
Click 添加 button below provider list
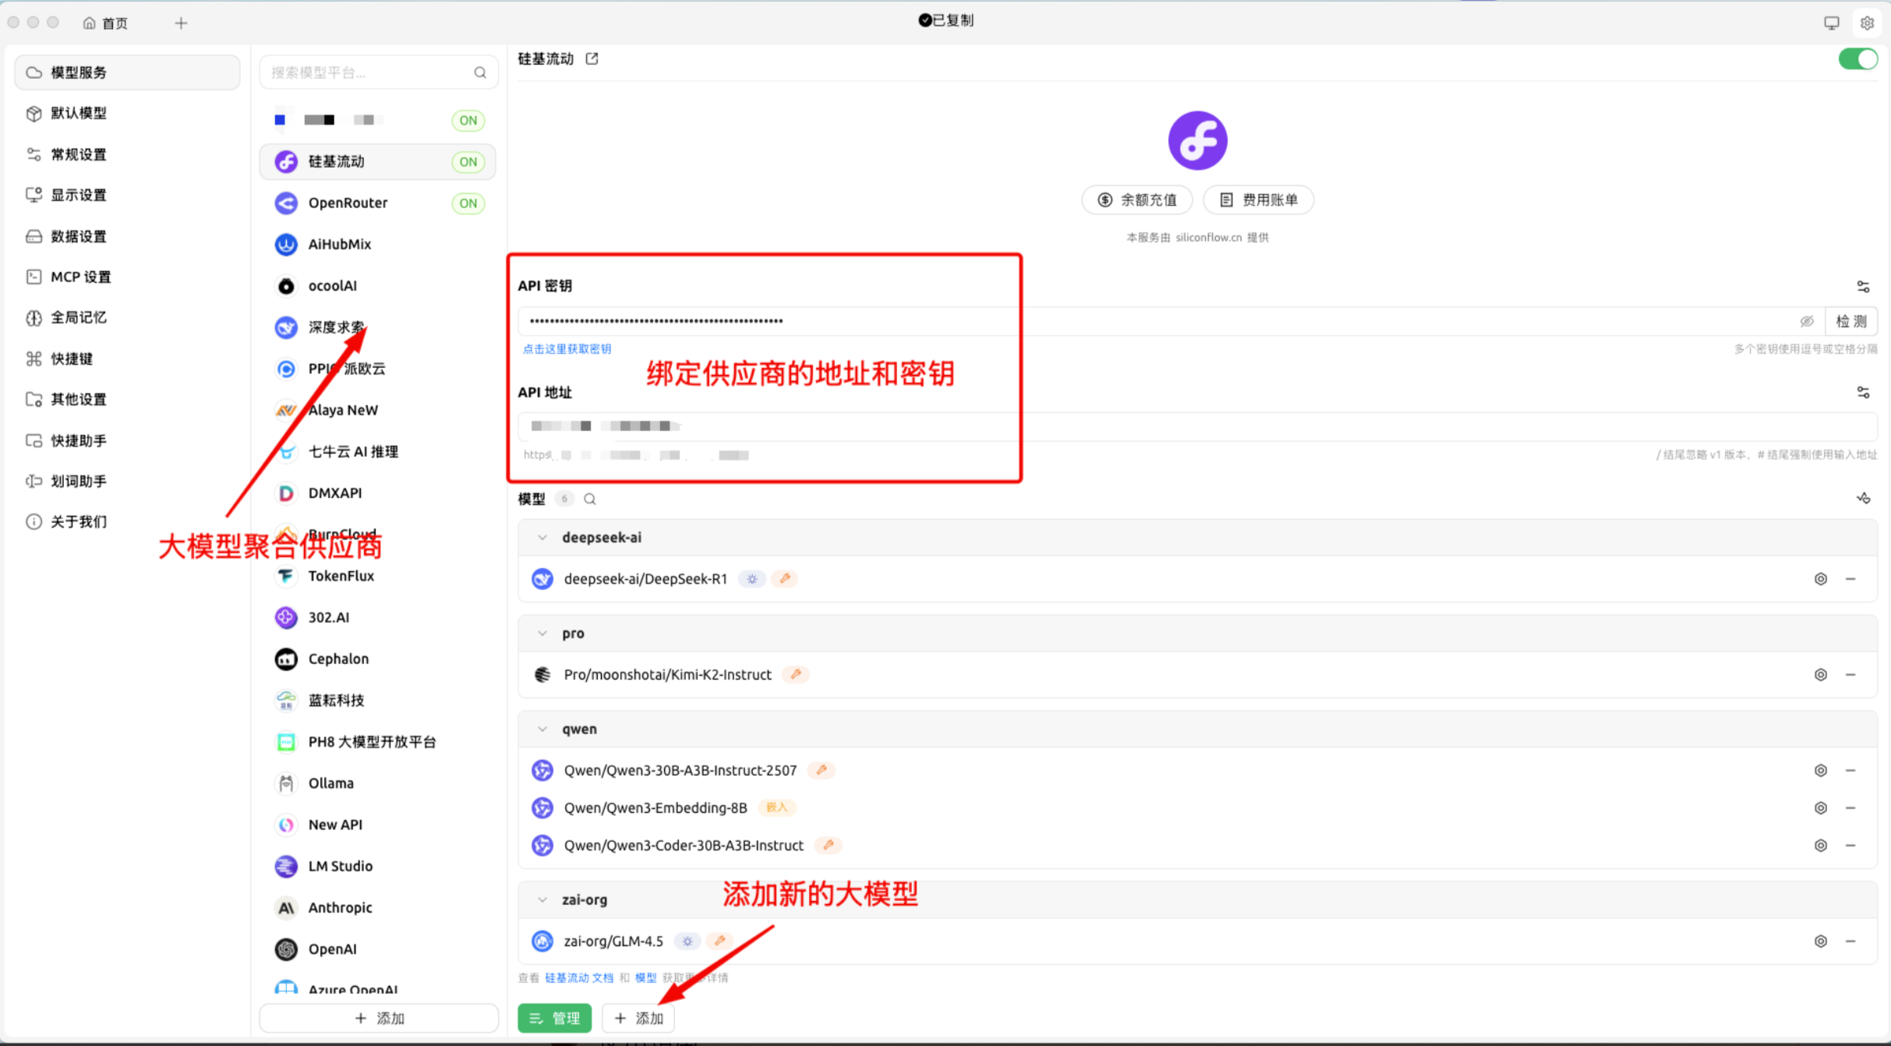click(x=379, y=1019)
